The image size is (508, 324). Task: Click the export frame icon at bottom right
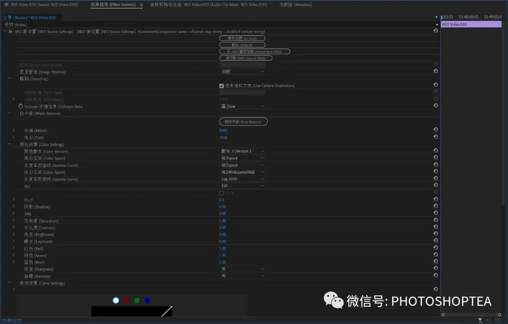[x=498, y=320]
